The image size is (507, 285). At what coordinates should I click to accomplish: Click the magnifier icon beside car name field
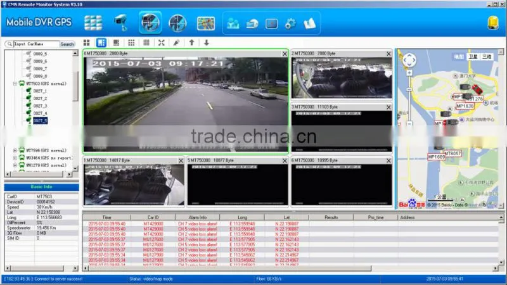coord(10,44)
